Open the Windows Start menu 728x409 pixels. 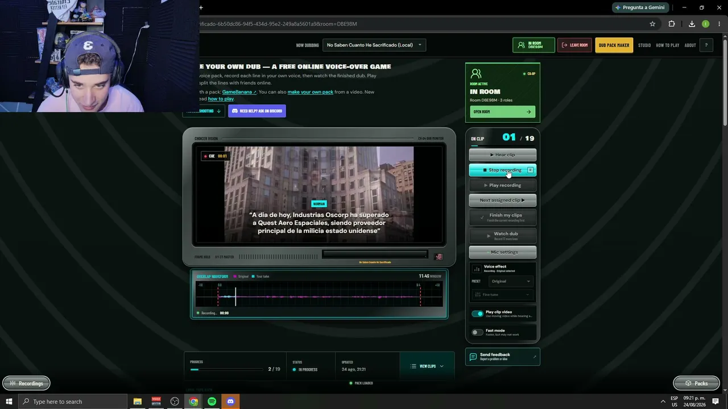(x=9, y=402)
